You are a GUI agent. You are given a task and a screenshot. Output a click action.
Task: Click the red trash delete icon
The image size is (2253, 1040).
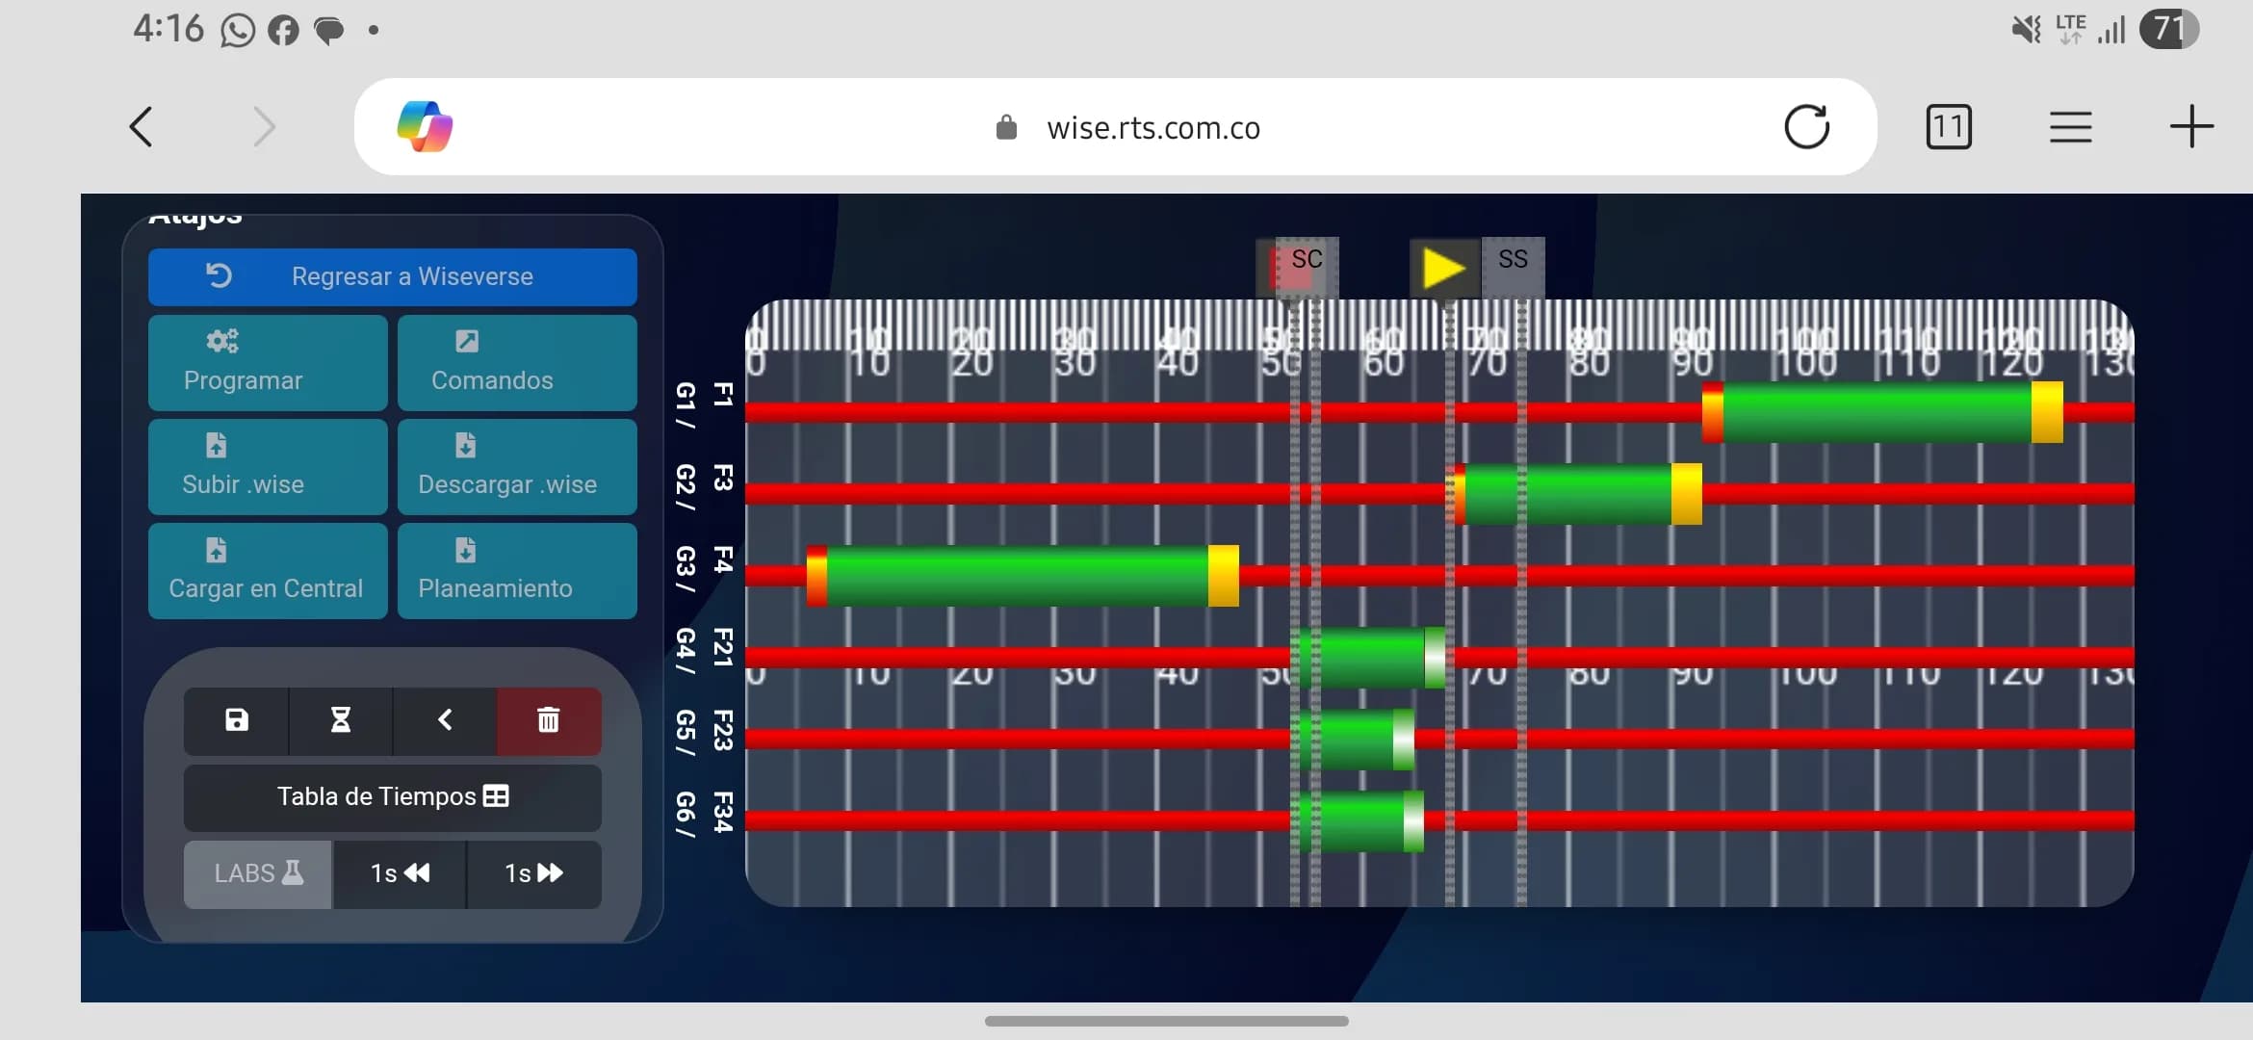pyautogui.click(x=548, y=720)
